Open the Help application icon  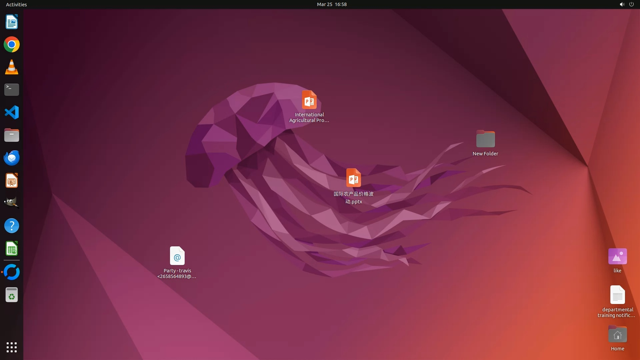tap(12, 226)
